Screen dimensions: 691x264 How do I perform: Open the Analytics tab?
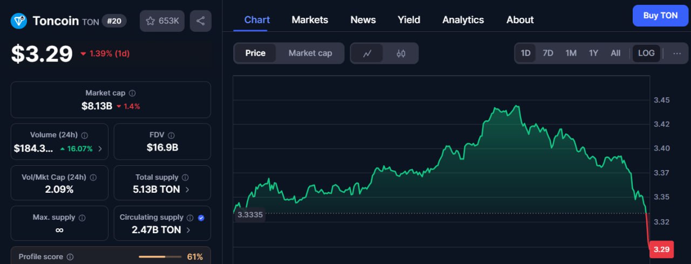pyautogui.click(x=463, y=20)
